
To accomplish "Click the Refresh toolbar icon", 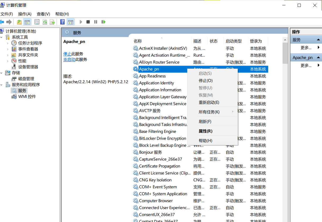I will [45, 22].
